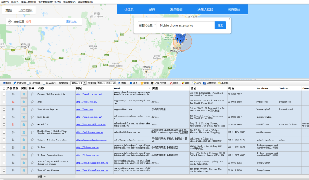The height and width of the screenshot is (180, 309).
Task: Open the kase.com website link
Action: (84, 110)
